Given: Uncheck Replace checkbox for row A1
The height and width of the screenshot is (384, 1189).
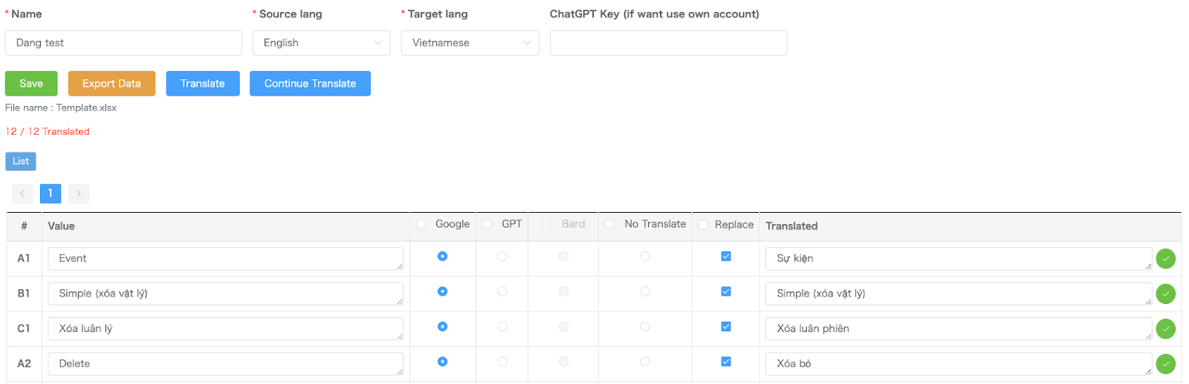Looking at the screenshot, I should pos(726,256).
